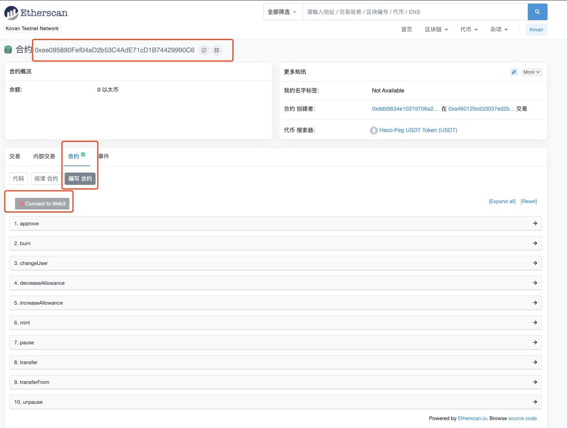Select the 编写 合约 button
This screenshot has width=567, height=428.
click(80, 178)
